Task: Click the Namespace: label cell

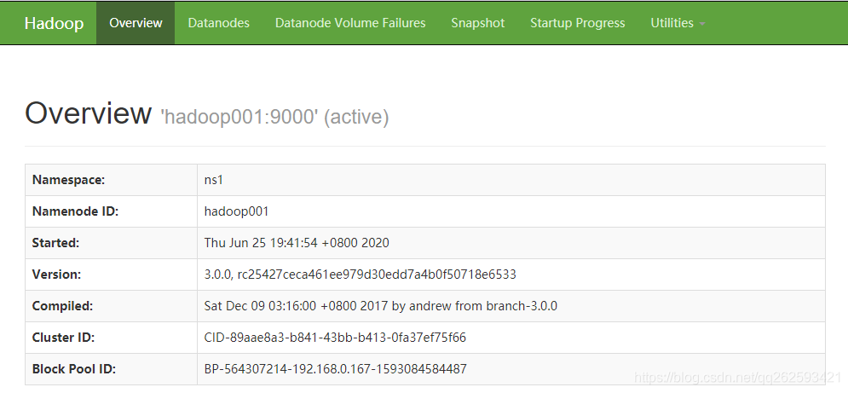Action: [x=112, y=180]
